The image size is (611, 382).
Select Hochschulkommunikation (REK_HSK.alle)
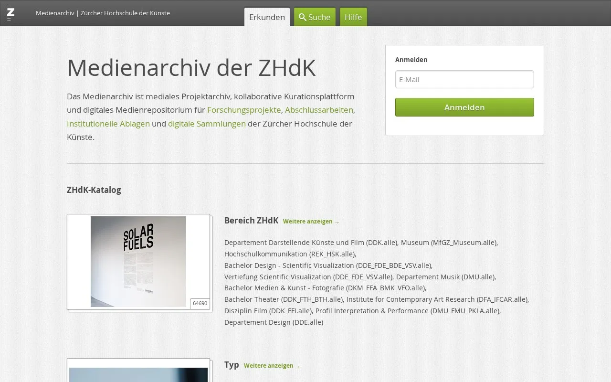click(289, 254)
